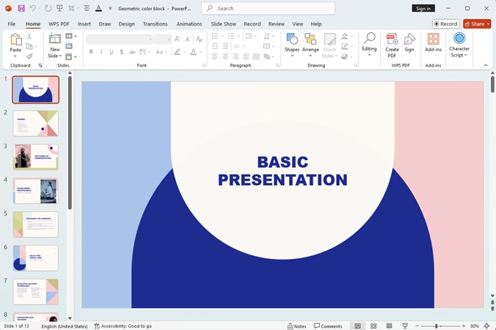This screenshot has width=496, height=330.
Task: Undo the last action
Action: (33, 9)
